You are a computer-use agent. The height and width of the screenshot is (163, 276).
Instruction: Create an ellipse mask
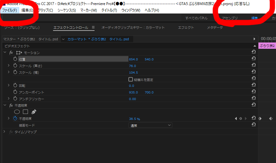(x=17, y=112)
